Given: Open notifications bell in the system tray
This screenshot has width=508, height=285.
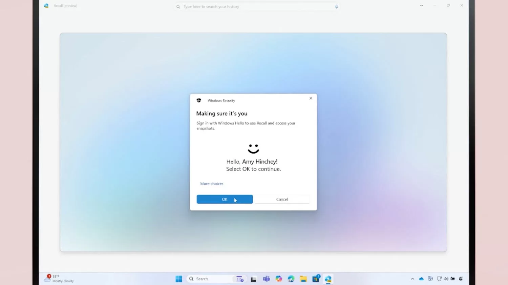Looking at the screenshot, I should point(461,279).
